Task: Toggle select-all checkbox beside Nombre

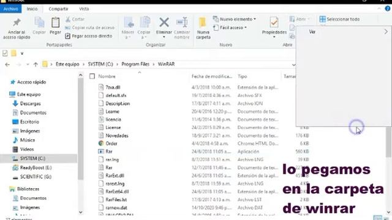Action: (x=92, y=76)
